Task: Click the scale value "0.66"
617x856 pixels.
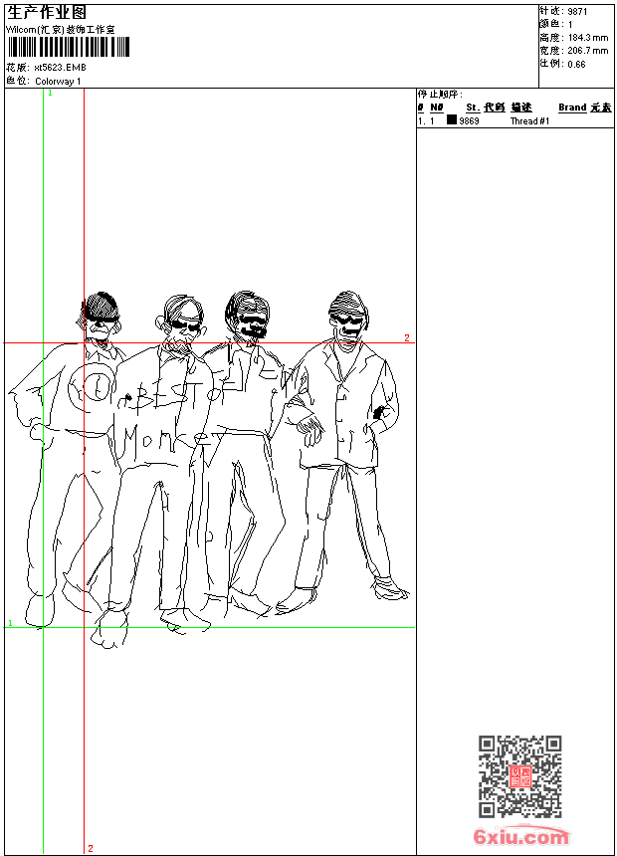Action: point(576,64)
